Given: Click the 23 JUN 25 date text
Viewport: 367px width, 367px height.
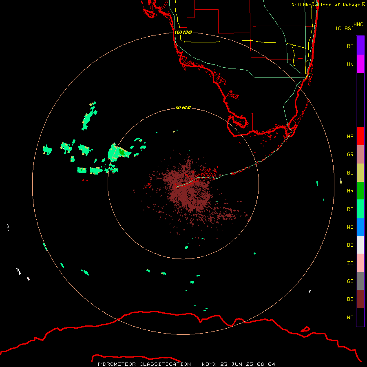Looking at the screenshot, I should pyautogui.click(x=237, y=364).
